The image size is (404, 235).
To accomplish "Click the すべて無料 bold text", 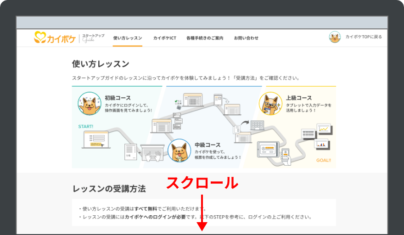I will (146, 209).
